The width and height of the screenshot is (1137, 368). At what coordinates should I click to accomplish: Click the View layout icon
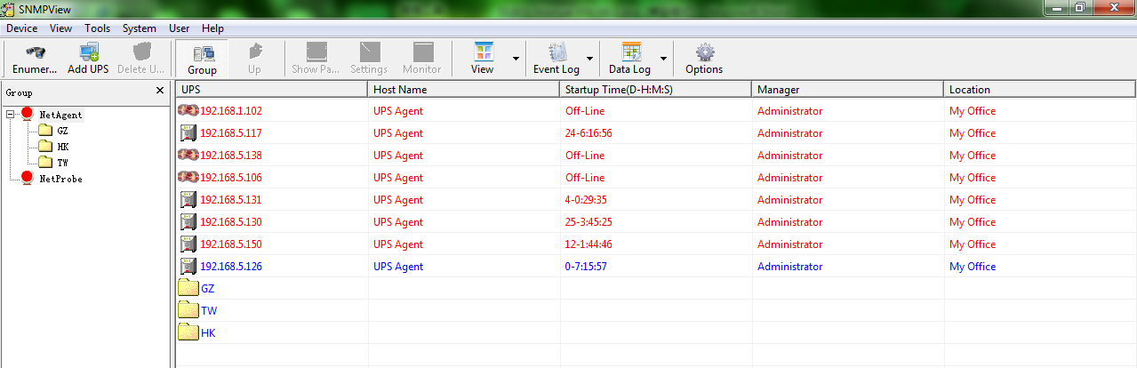click(x=483, y=52)
